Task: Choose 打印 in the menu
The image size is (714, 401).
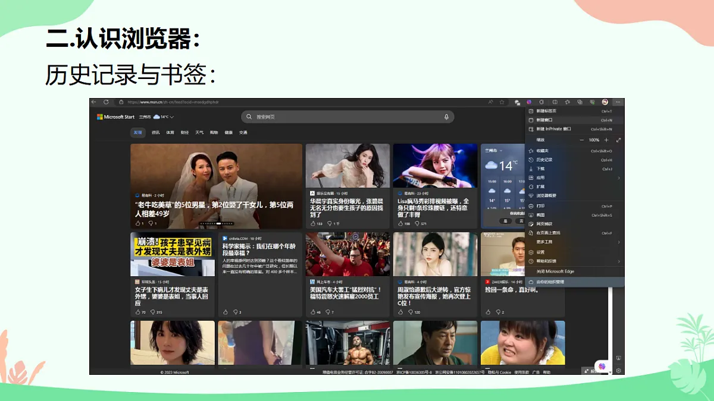Action: click(x=575, y=206)
